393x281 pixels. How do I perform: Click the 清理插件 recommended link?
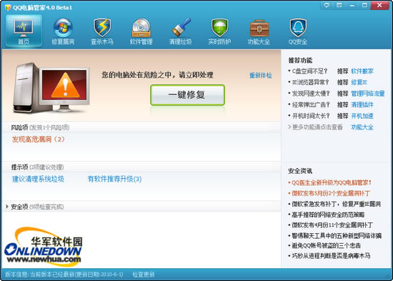pos(362,104)
